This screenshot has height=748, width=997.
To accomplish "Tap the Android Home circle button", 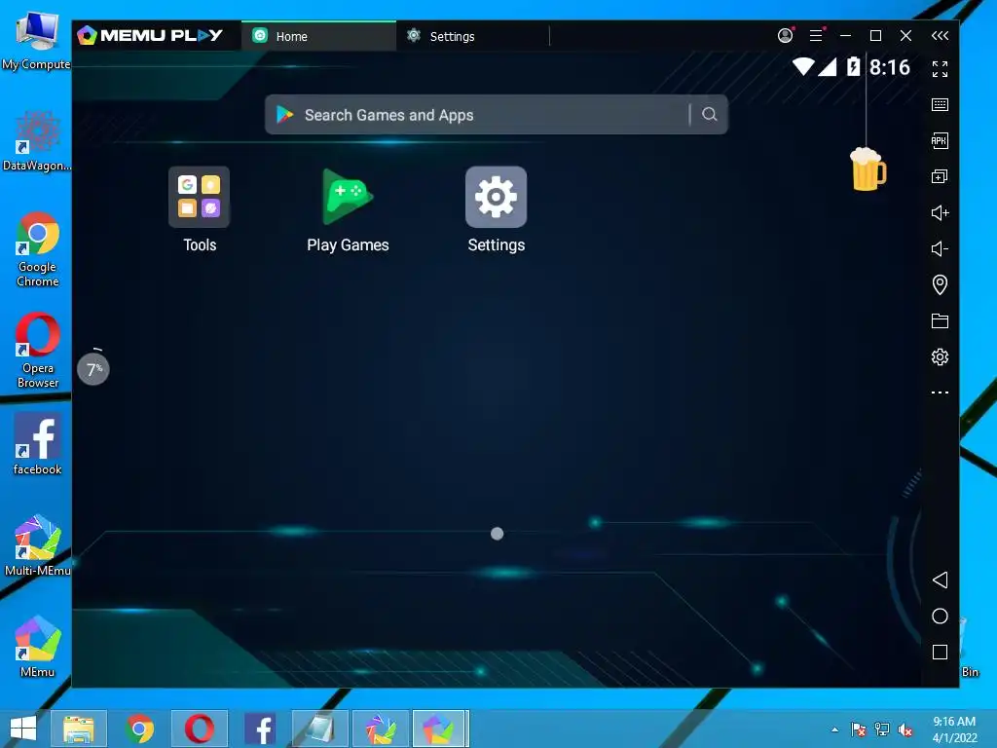I will pos(940,616).
